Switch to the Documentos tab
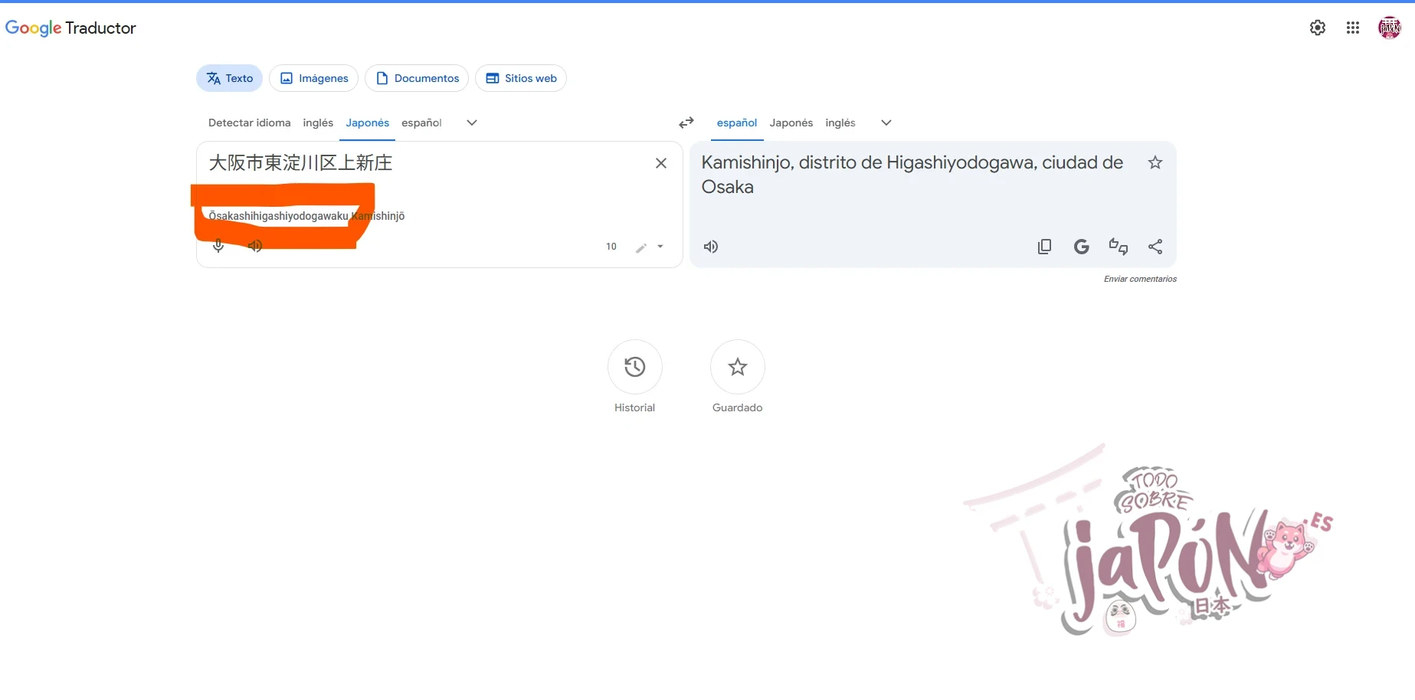This screenshot has width=1415, height=700. click(x=417, y=78)
